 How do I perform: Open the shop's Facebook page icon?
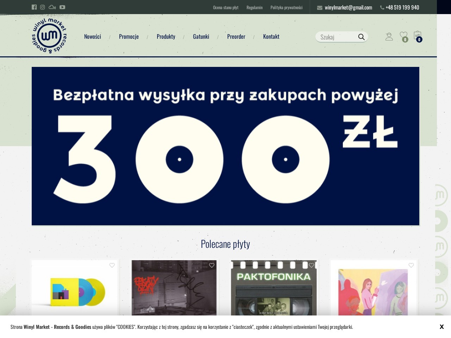[34, 7]
